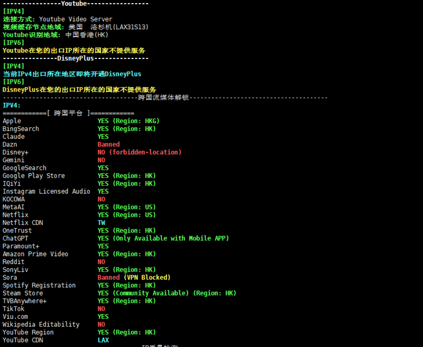This screenshot has width=423, height=347.
Task: Click the Apple row result 'YES (Region: HKG)'
Action: [x=128, y=121]
